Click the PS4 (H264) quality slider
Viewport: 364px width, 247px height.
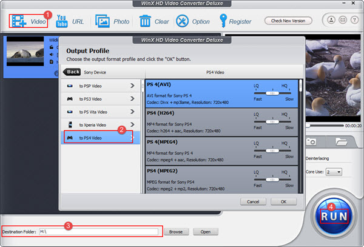pyautogui.click(x=272, y=121)
